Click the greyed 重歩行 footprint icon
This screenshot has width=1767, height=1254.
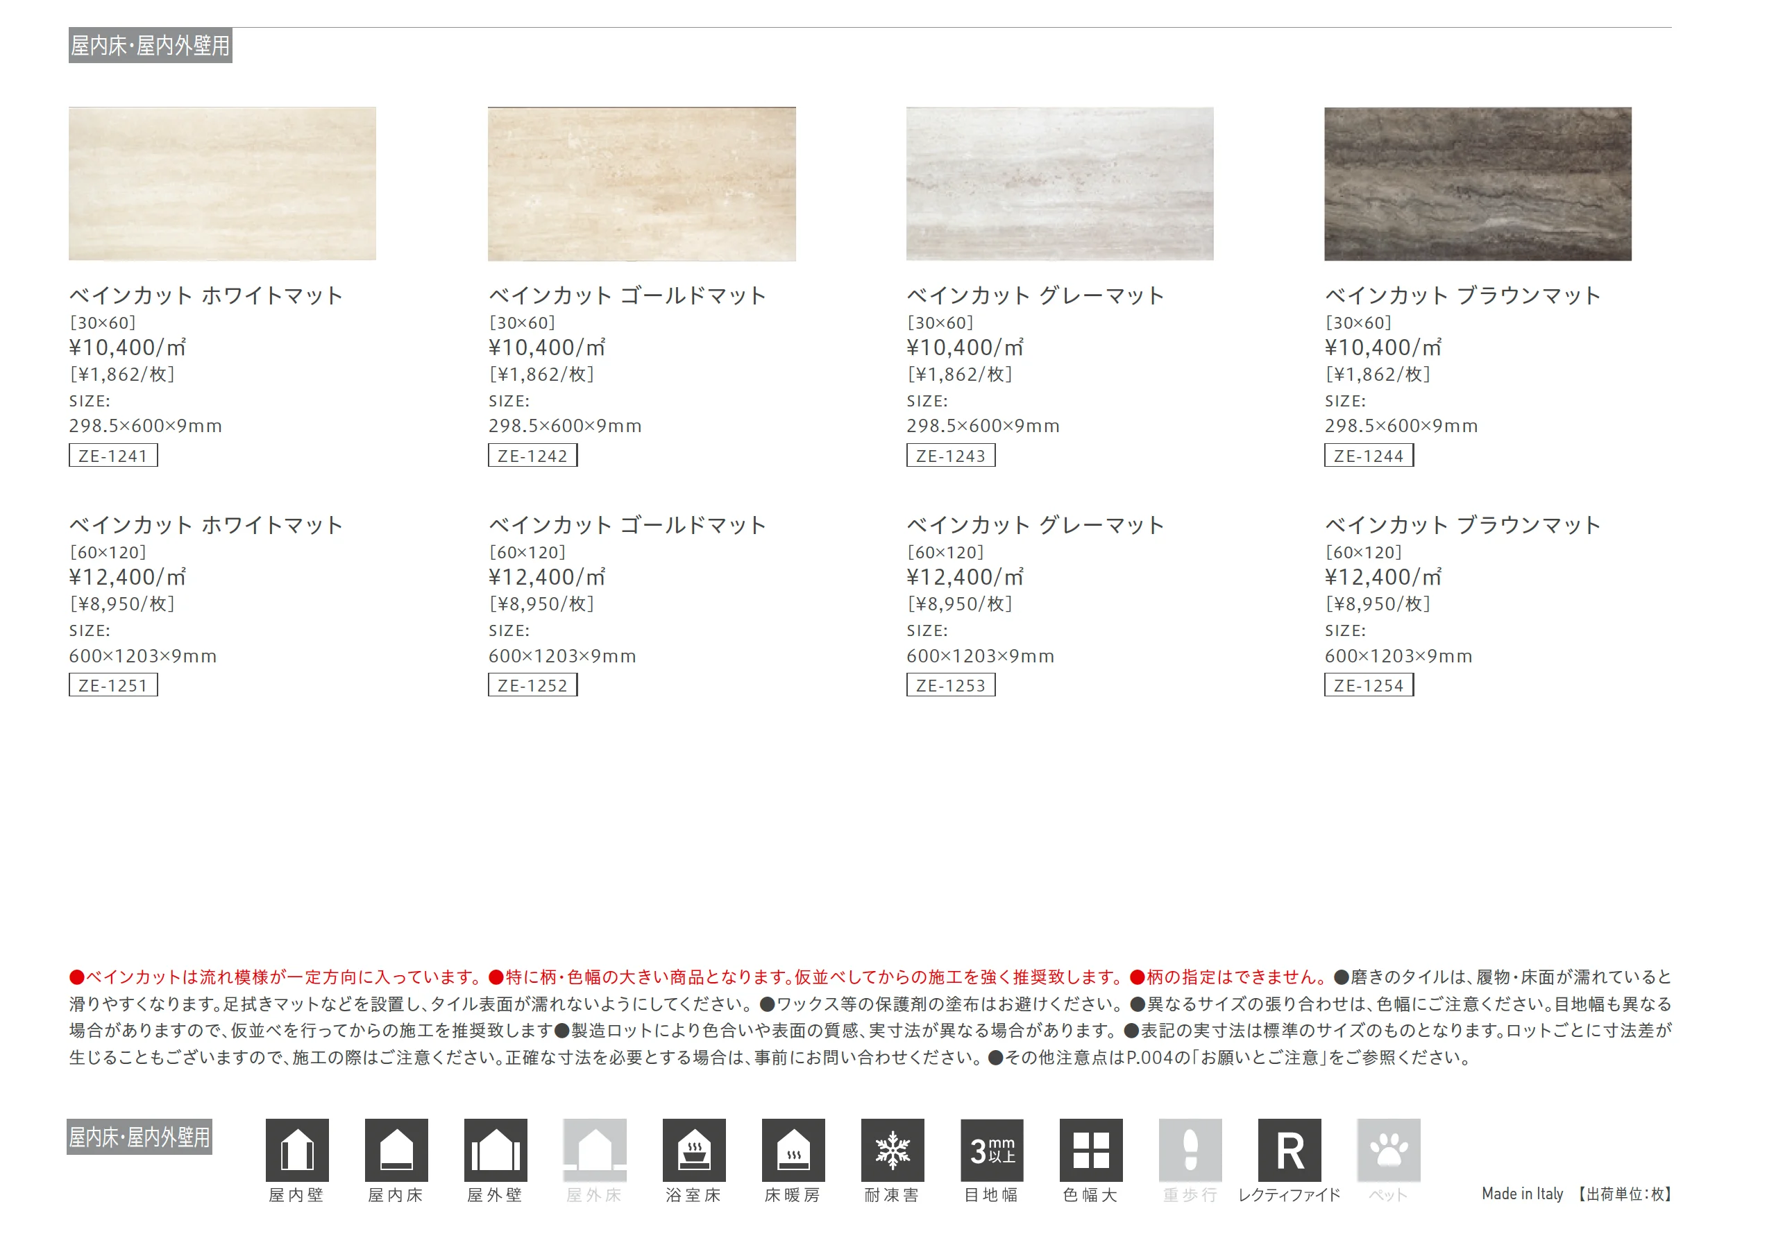(1191, 1150)
